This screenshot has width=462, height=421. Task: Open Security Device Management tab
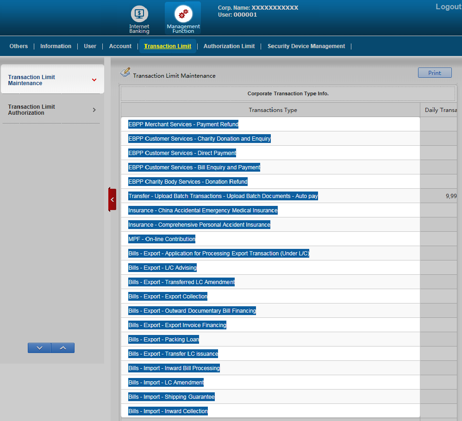[306, 46]
